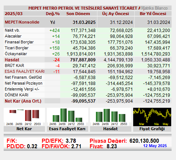Click the value 17,544,845
The width and height of the screenshot is (176, 160).
point(84,72)
